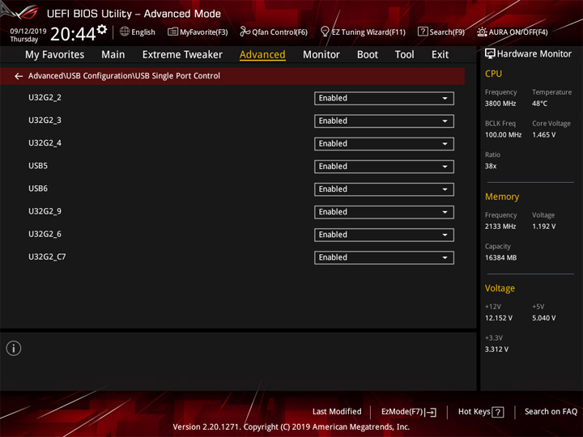The image size is (583, 437).
Task: Click the Search question mark icon
Action: pos(423,32)
